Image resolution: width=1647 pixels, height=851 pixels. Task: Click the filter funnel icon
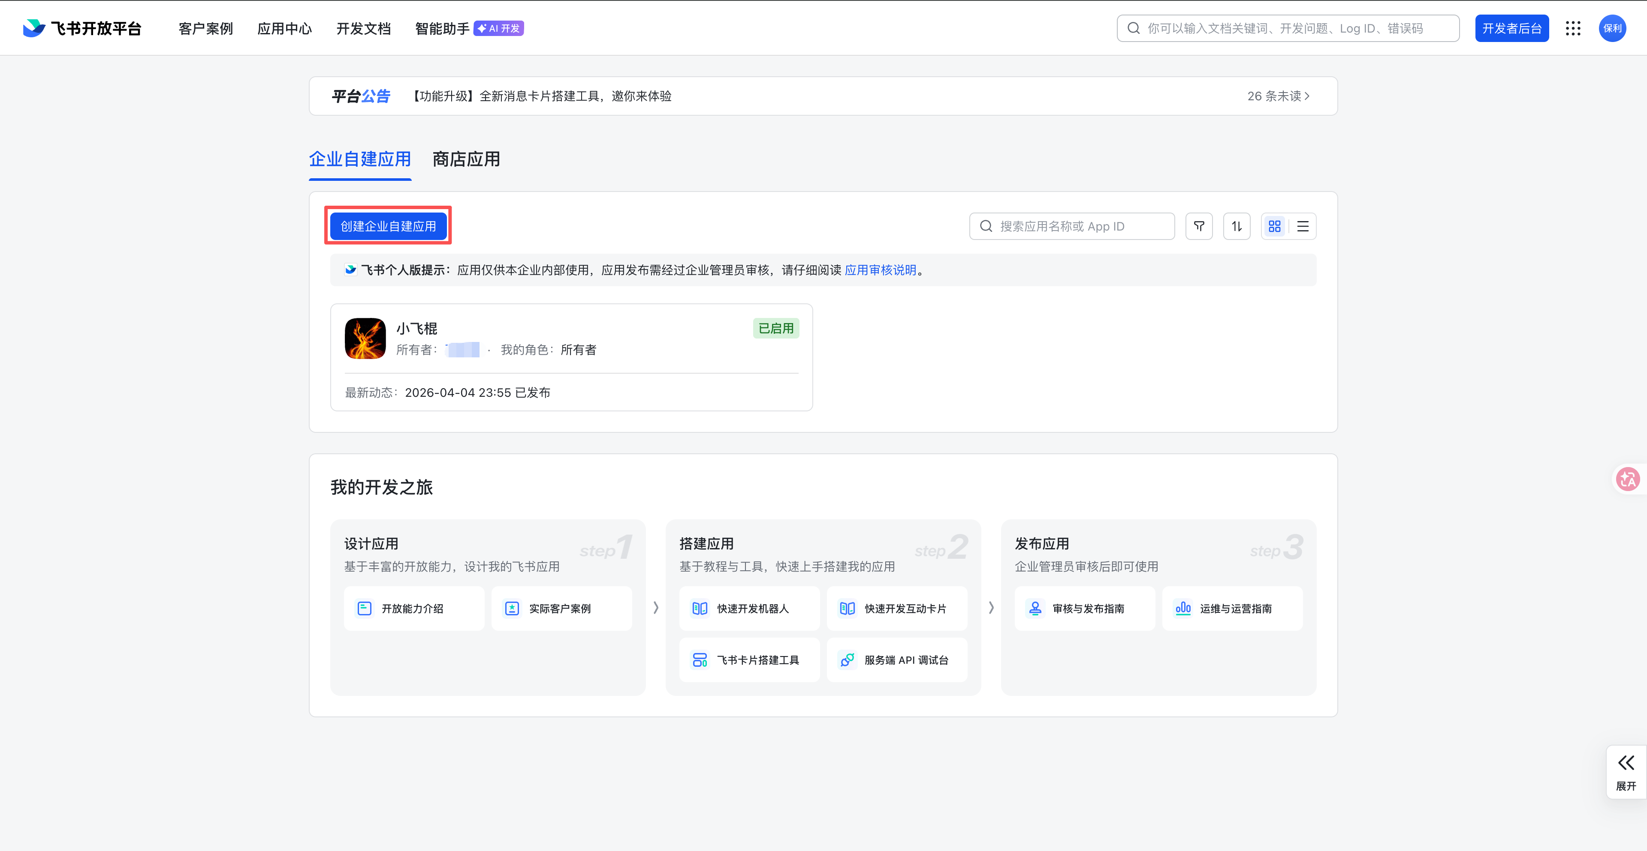click(1199, 226)
